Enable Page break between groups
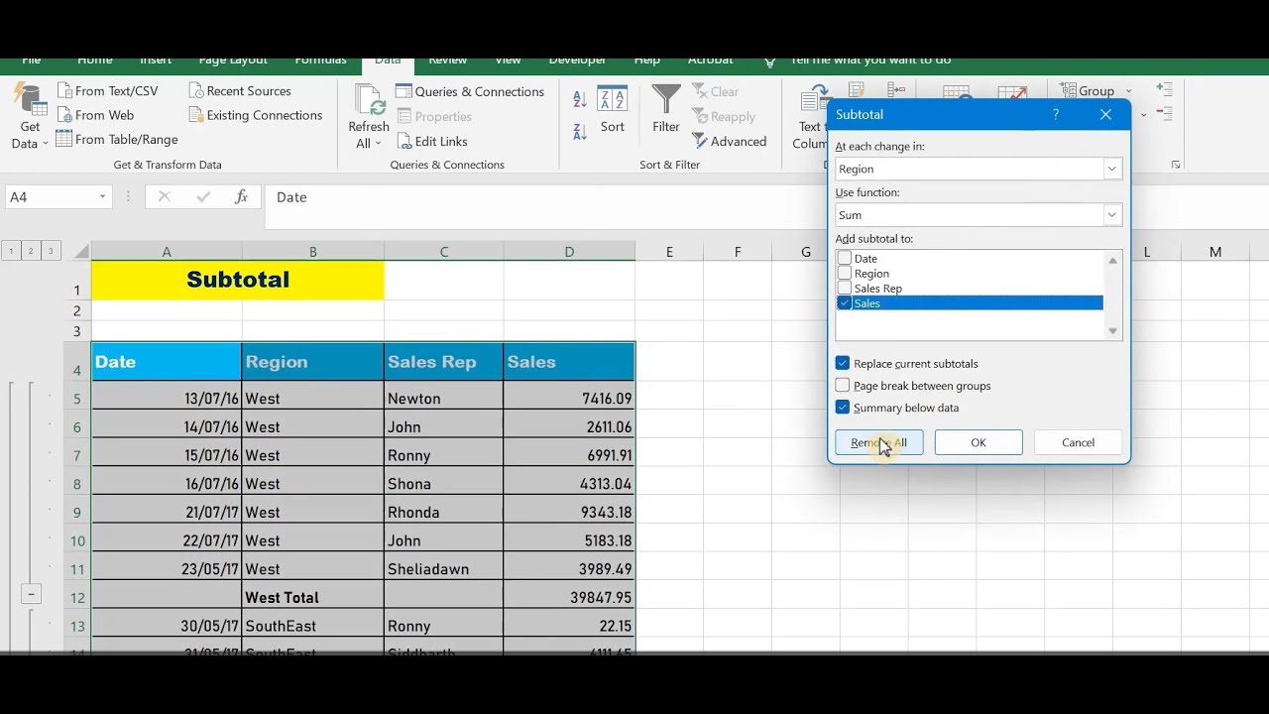 coord(843,386)
